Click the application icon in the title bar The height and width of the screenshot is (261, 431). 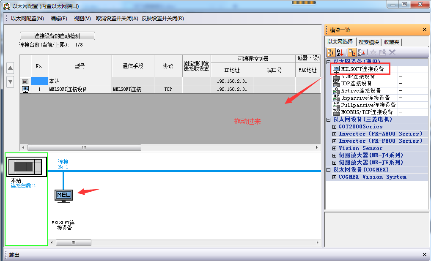(x=7, y=6)
